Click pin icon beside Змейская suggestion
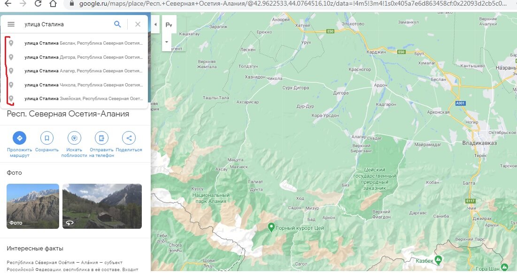517x273 pixels. tap(11, 99)
